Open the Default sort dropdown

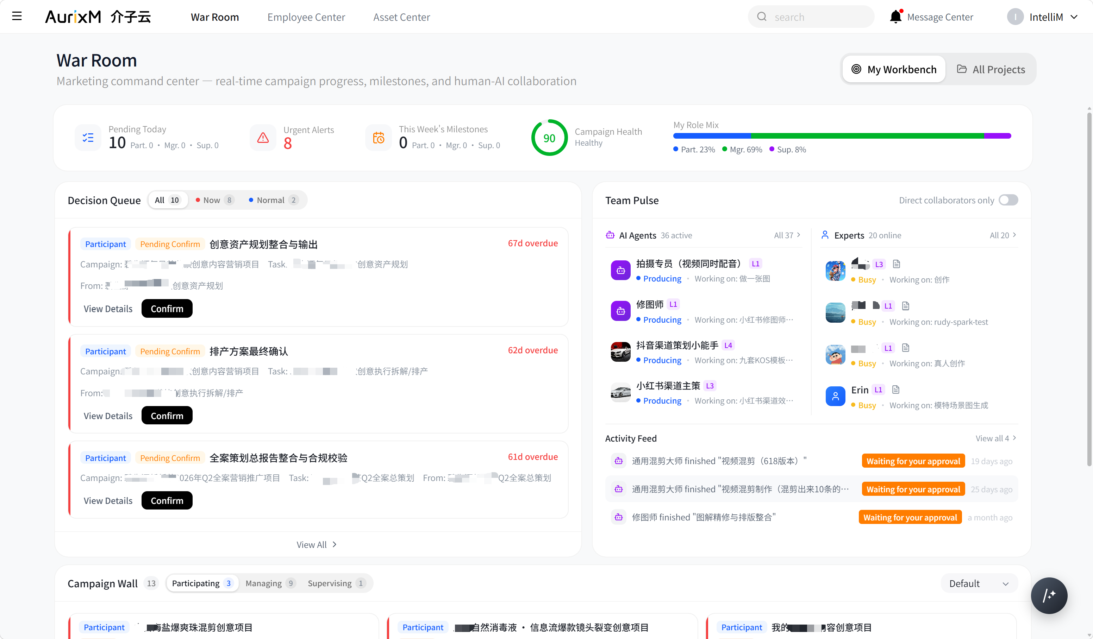click(979, 583)
